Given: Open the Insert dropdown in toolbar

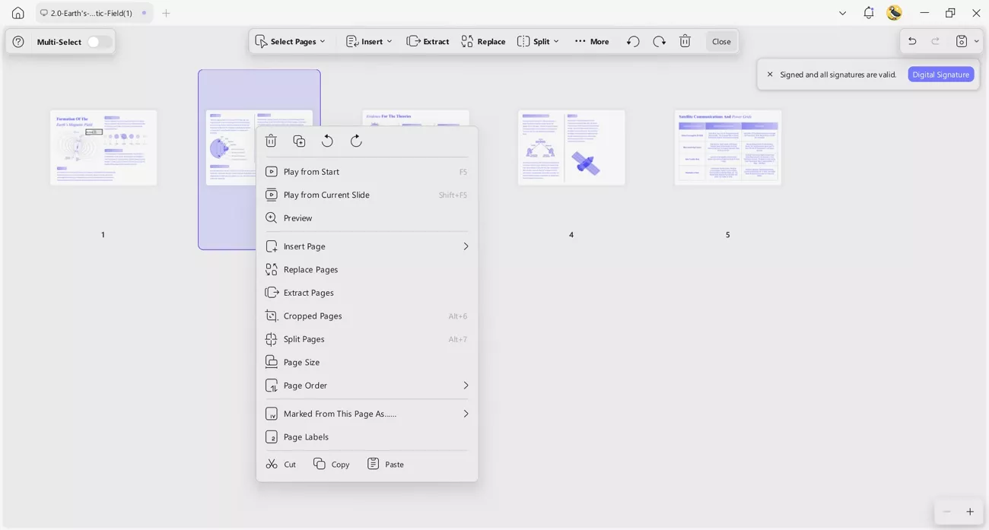Looking at the screenshot, I should [x=370, y=41].
